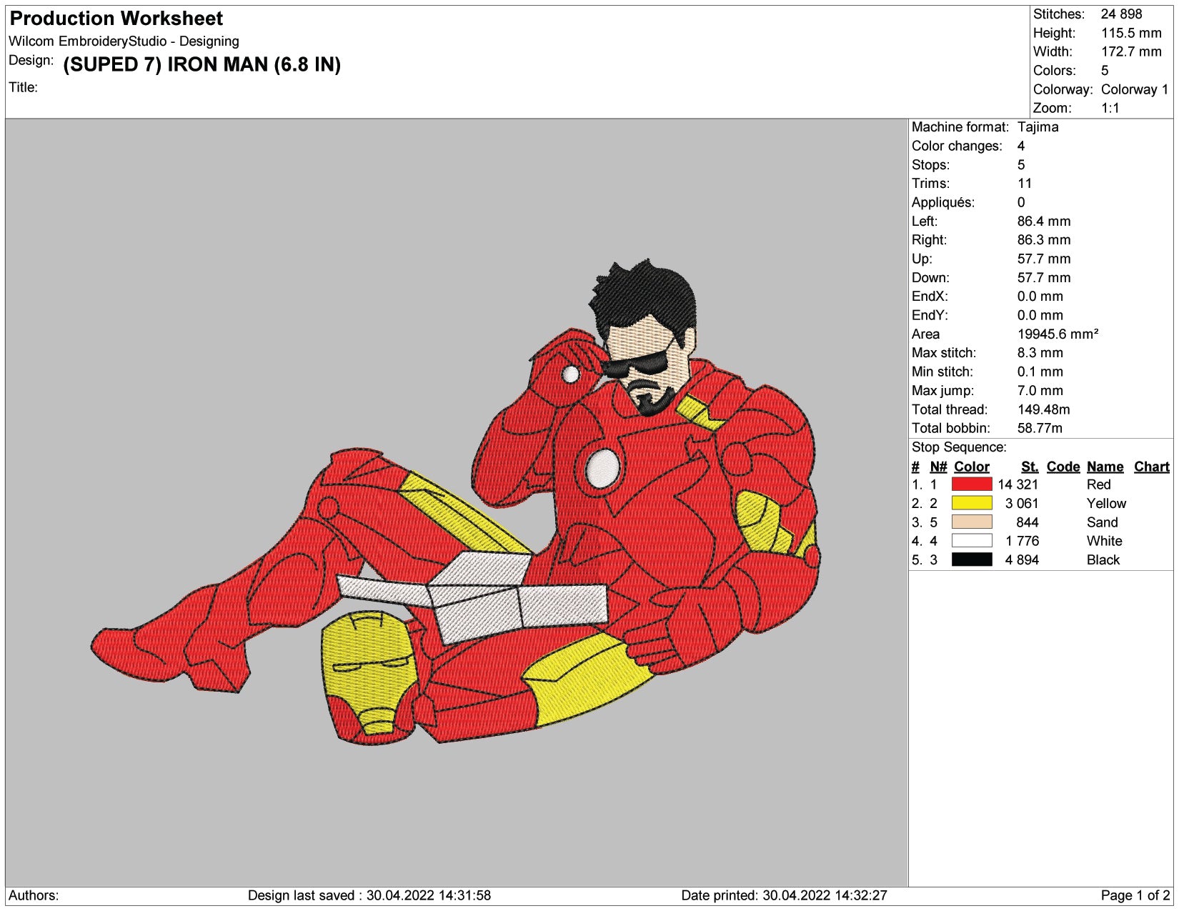Click the 'Authors:' footer label

[34, 895]
